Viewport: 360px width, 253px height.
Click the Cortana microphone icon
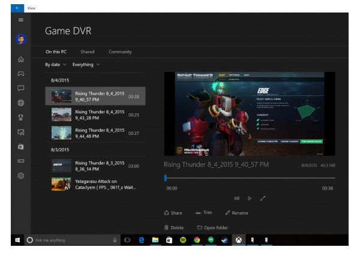115,240
